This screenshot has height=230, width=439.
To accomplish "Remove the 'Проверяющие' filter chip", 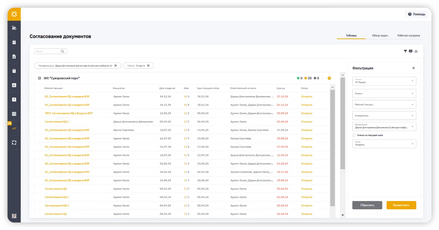I will click(116, 66).
